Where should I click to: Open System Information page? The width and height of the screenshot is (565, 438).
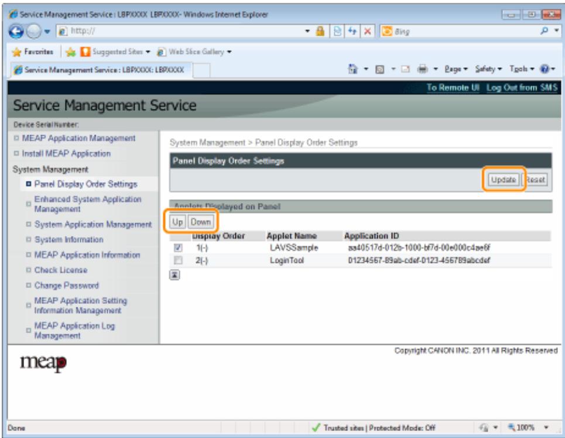pyautogui.click(x=69, y=239)
